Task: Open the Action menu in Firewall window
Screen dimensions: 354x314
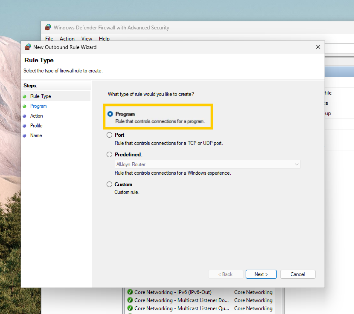Action: click(x=67, y=39)
